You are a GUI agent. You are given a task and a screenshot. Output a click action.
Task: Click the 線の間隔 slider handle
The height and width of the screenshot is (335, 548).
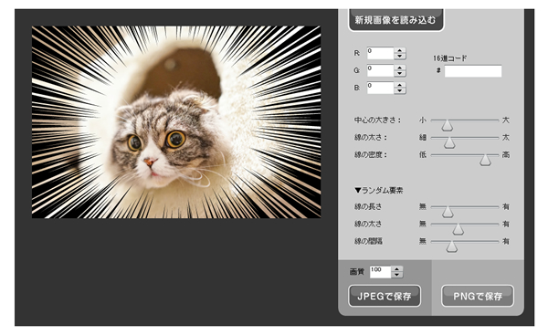coord(452,246)
